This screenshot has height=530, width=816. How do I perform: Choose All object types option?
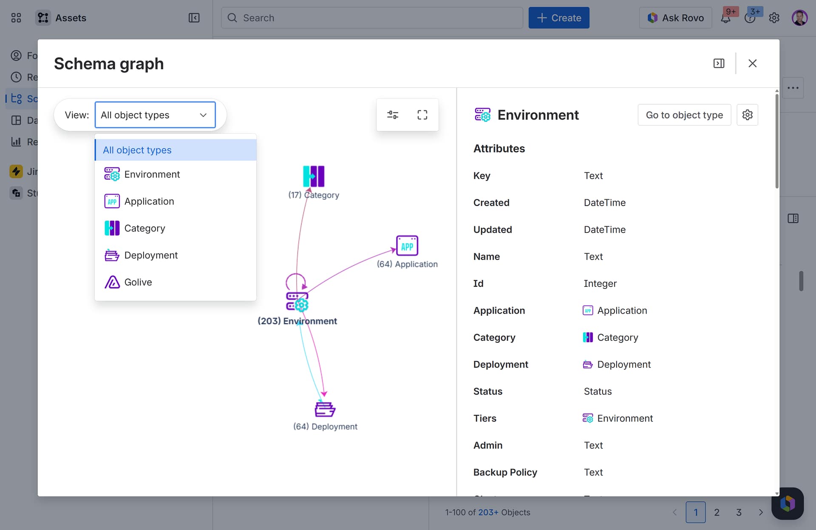click(x=176, y=150)
